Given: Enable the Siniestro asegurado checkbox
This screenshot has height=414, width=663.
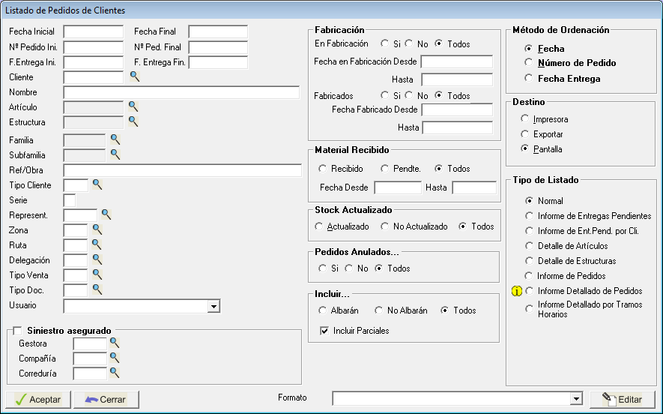Looking at the screenshot, I should click(18, 331).
